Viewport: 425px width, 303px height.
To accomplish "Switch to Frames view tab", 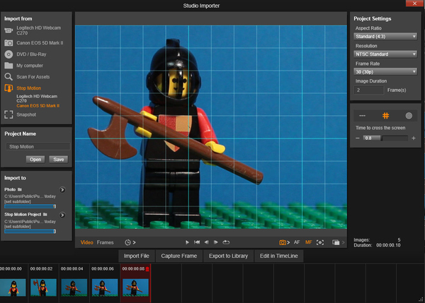I will pos(105,242).
